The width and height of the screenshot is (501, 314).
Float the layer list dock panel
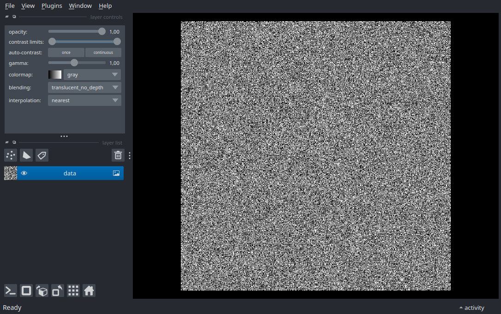(14, 142)
